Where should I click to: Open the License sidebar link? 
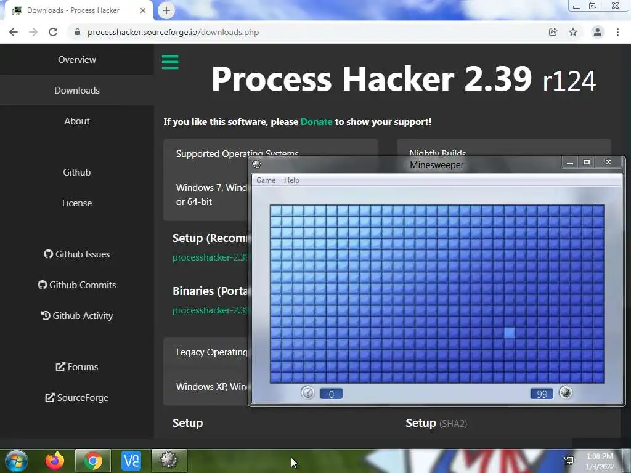pos(77,203)
